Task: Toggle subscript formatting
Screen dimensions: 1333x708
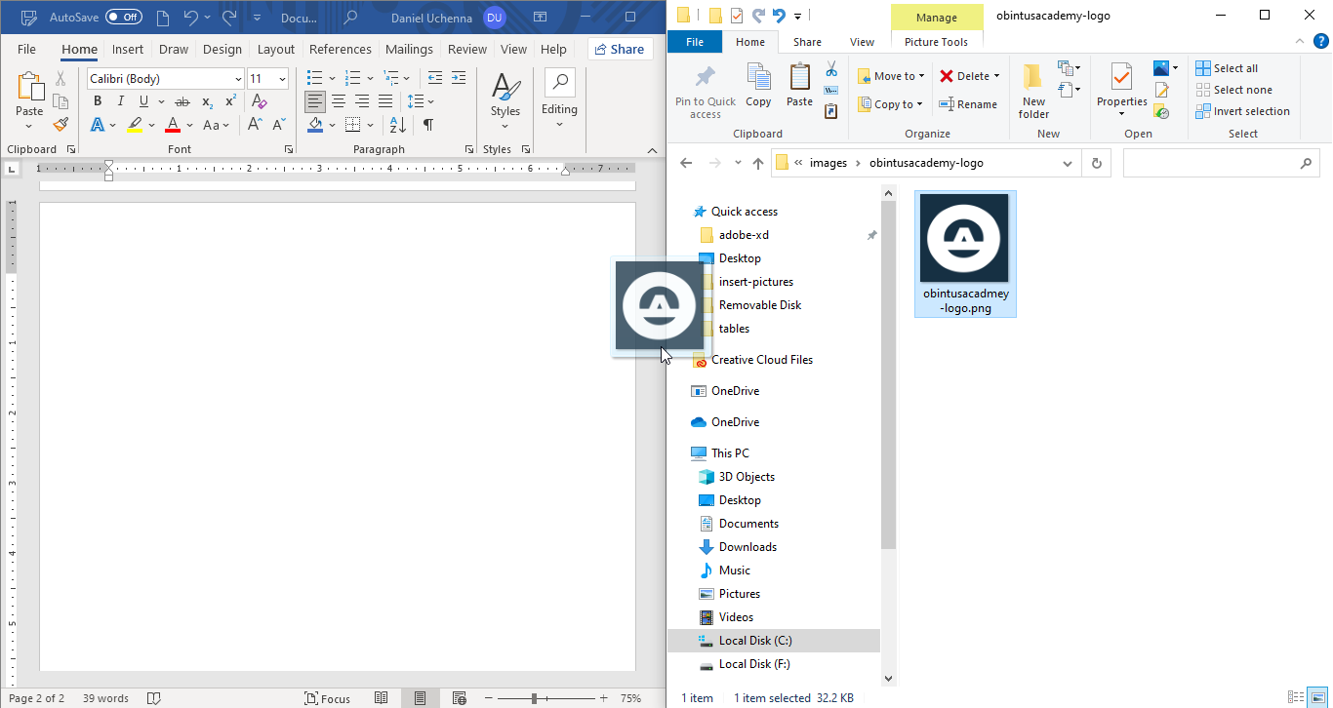Action: 207,101
